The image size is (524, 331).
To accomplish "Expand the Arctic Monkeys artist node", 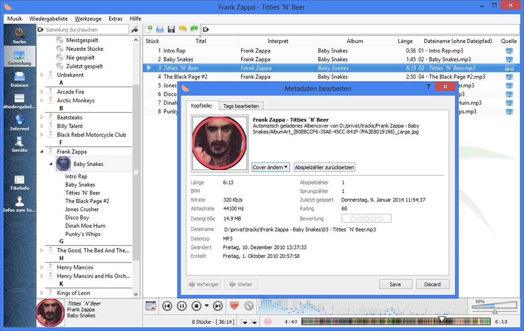I will (42, 100).
